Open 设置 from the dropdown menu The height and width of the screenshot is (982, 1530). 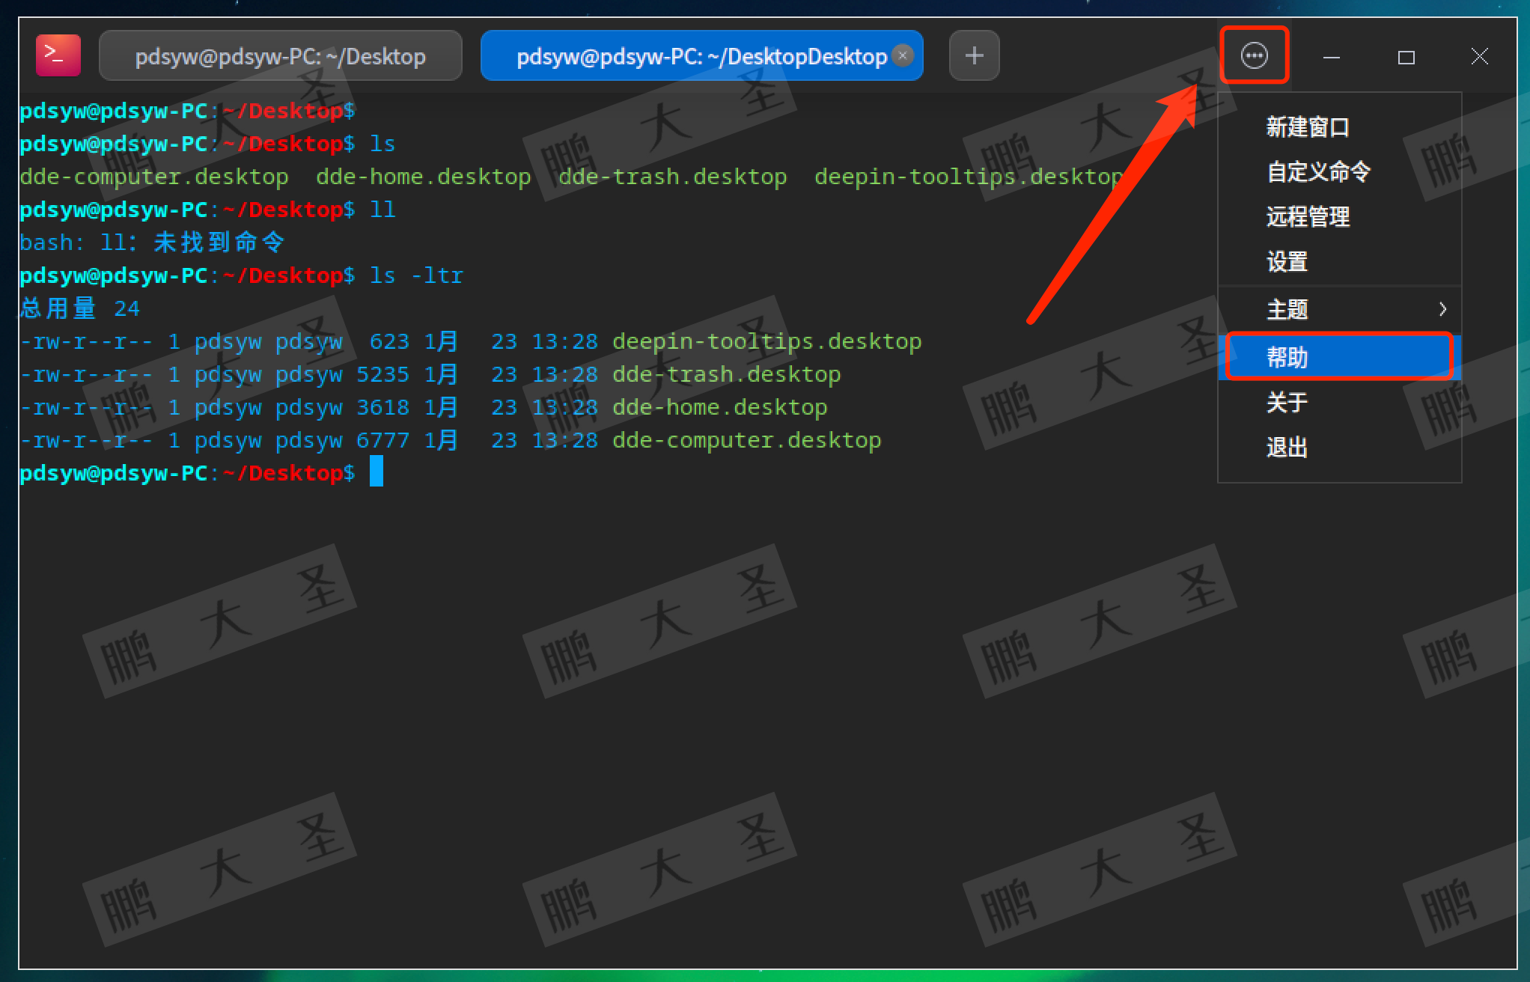tap(1287, 262)
